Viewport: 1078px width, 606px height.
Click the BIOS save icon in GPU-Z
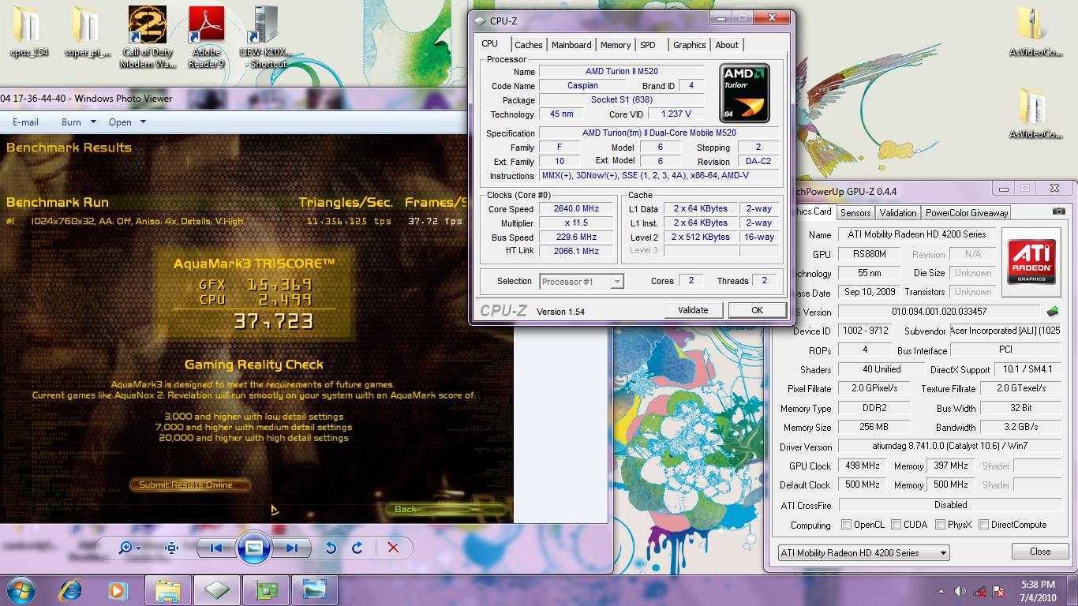[1052, 312]
